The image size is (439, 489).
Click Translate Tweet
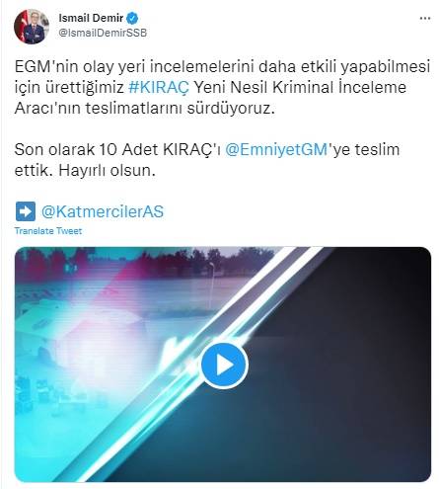click(x=48, y=231)
